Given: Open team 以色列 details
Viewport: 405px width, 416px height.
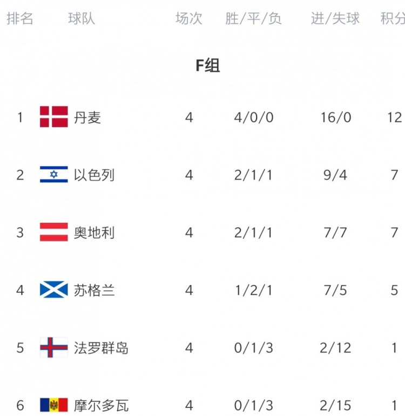Looking at the screenshot, I should tap(94, 175).
